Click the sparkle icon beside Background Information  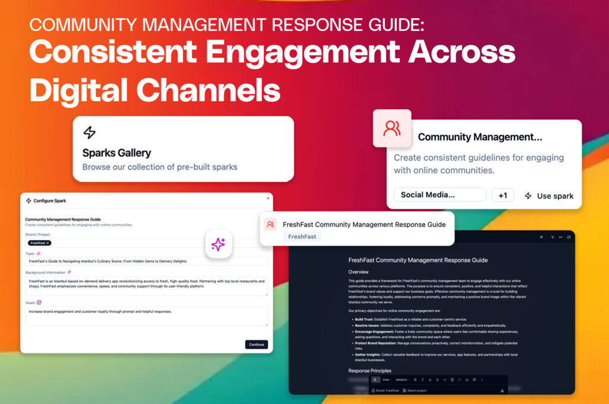(69, 272)
